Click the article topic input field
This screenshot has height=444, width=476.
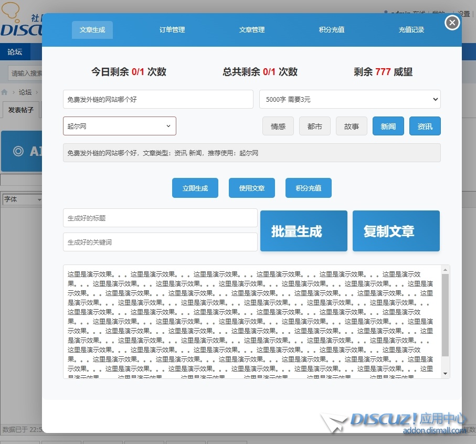[x=158, y=99]
